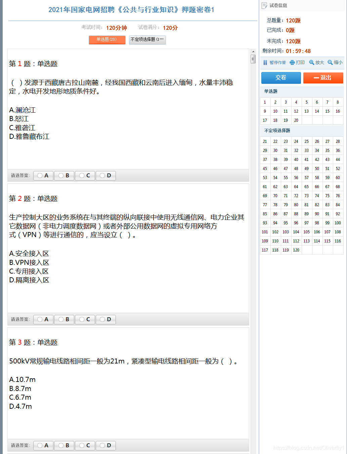Jump to question 108 in navigator
347x454 pixels.
tap(338, 232)
